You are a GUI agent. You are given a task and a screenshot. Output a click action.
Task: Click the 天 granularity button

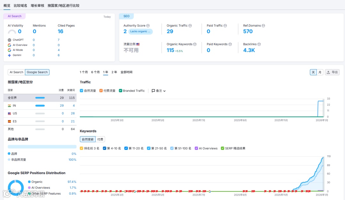tap(313, 72)
